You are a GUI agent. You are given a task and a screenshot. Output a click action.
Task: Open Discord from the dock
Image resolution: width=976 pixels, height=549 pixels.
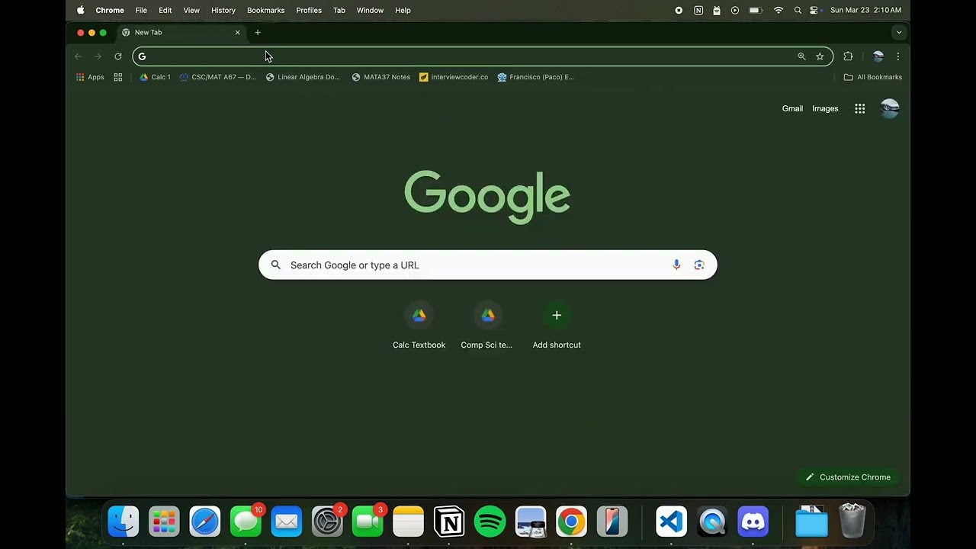[753, 522]
